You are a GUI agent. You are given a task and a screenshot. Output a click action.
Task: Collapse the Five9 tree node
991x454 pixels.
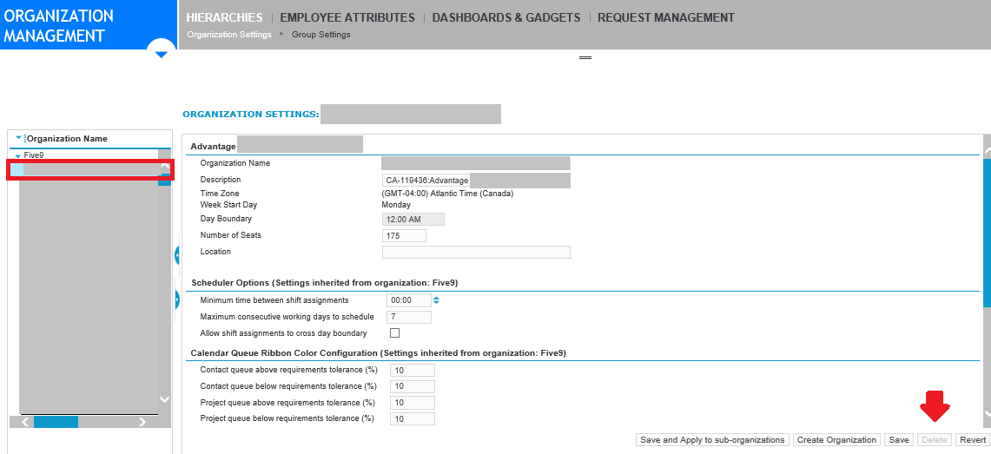[17, 155]
